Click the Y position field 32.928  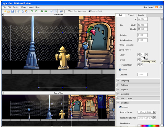click(x=142, y=19)
